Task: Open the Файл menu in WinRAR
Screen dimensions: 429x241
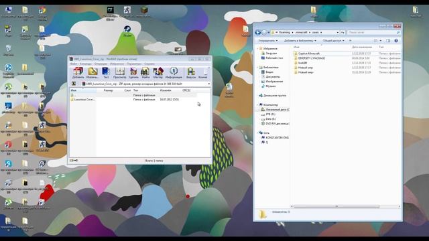Action: click(74, 64)
